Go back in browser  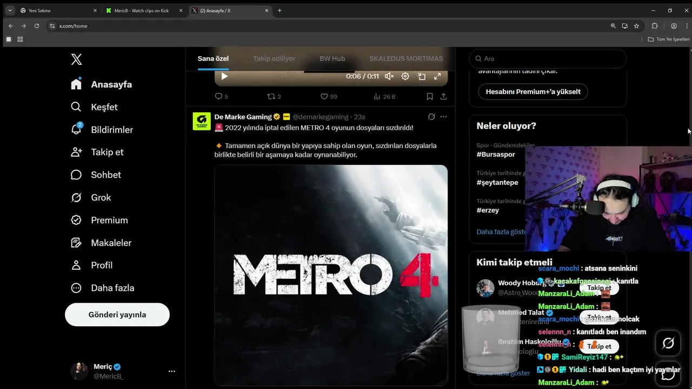(x=11, y=26)
